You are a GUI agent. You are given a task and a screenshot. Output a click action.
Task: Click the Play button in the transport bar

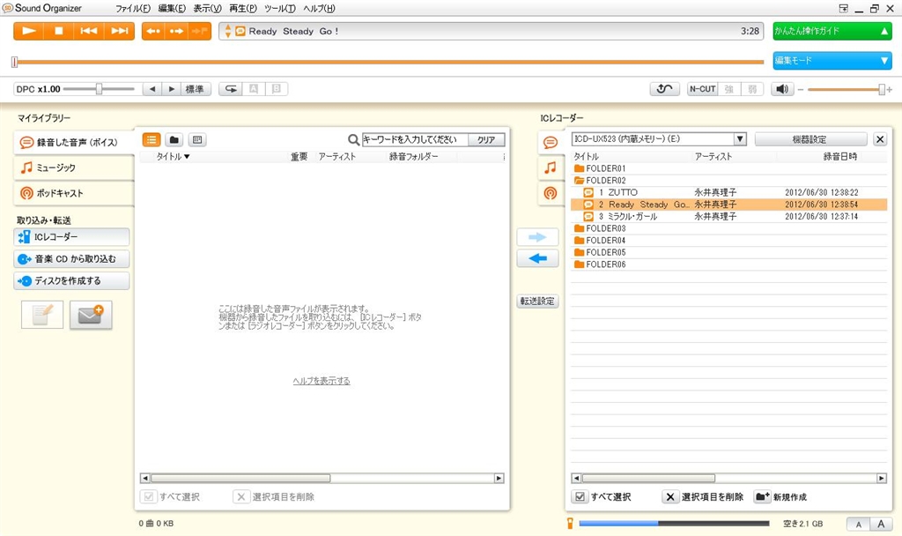pos(29,31)
